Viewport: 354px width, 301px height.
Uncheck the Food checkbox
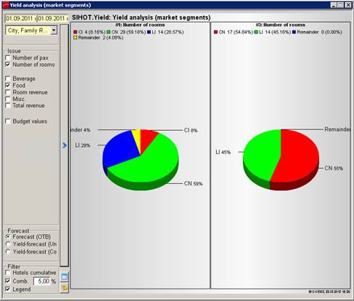tap(8, 85)
